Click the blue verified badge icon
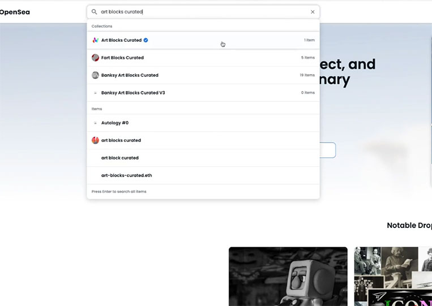Screen dimensions: 432x306 coord(146,40)
